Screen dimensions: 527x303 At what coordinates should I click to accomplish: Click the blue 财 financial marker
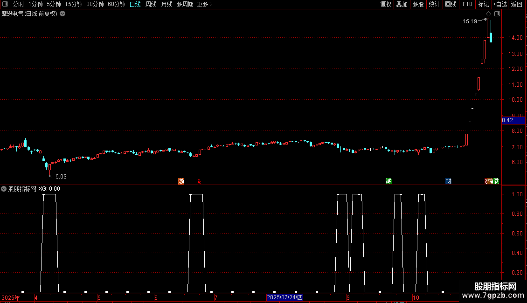[448, 181]
